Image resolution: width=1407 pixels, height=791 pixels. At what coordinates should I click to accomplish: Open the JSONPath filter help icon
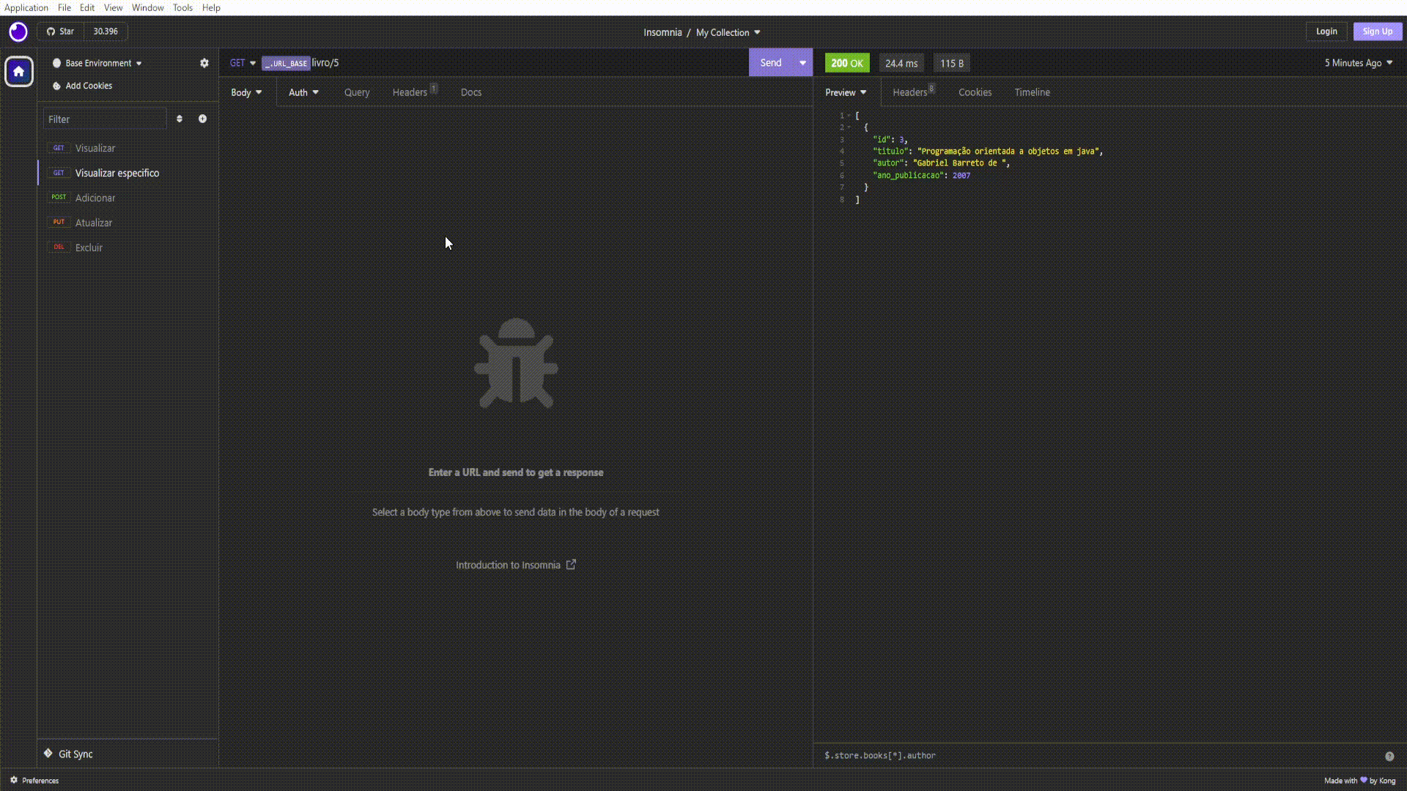coord(1389,756)
